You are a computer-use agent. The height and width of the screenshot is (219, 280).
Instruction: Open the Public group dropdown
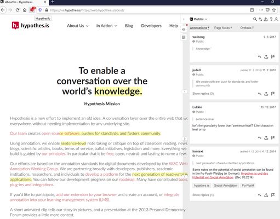pyautogui.click(x=198, y=19)
